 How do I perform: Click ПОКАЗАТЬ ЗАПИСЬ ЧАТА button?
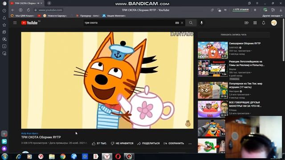click(x=233, y=35)
